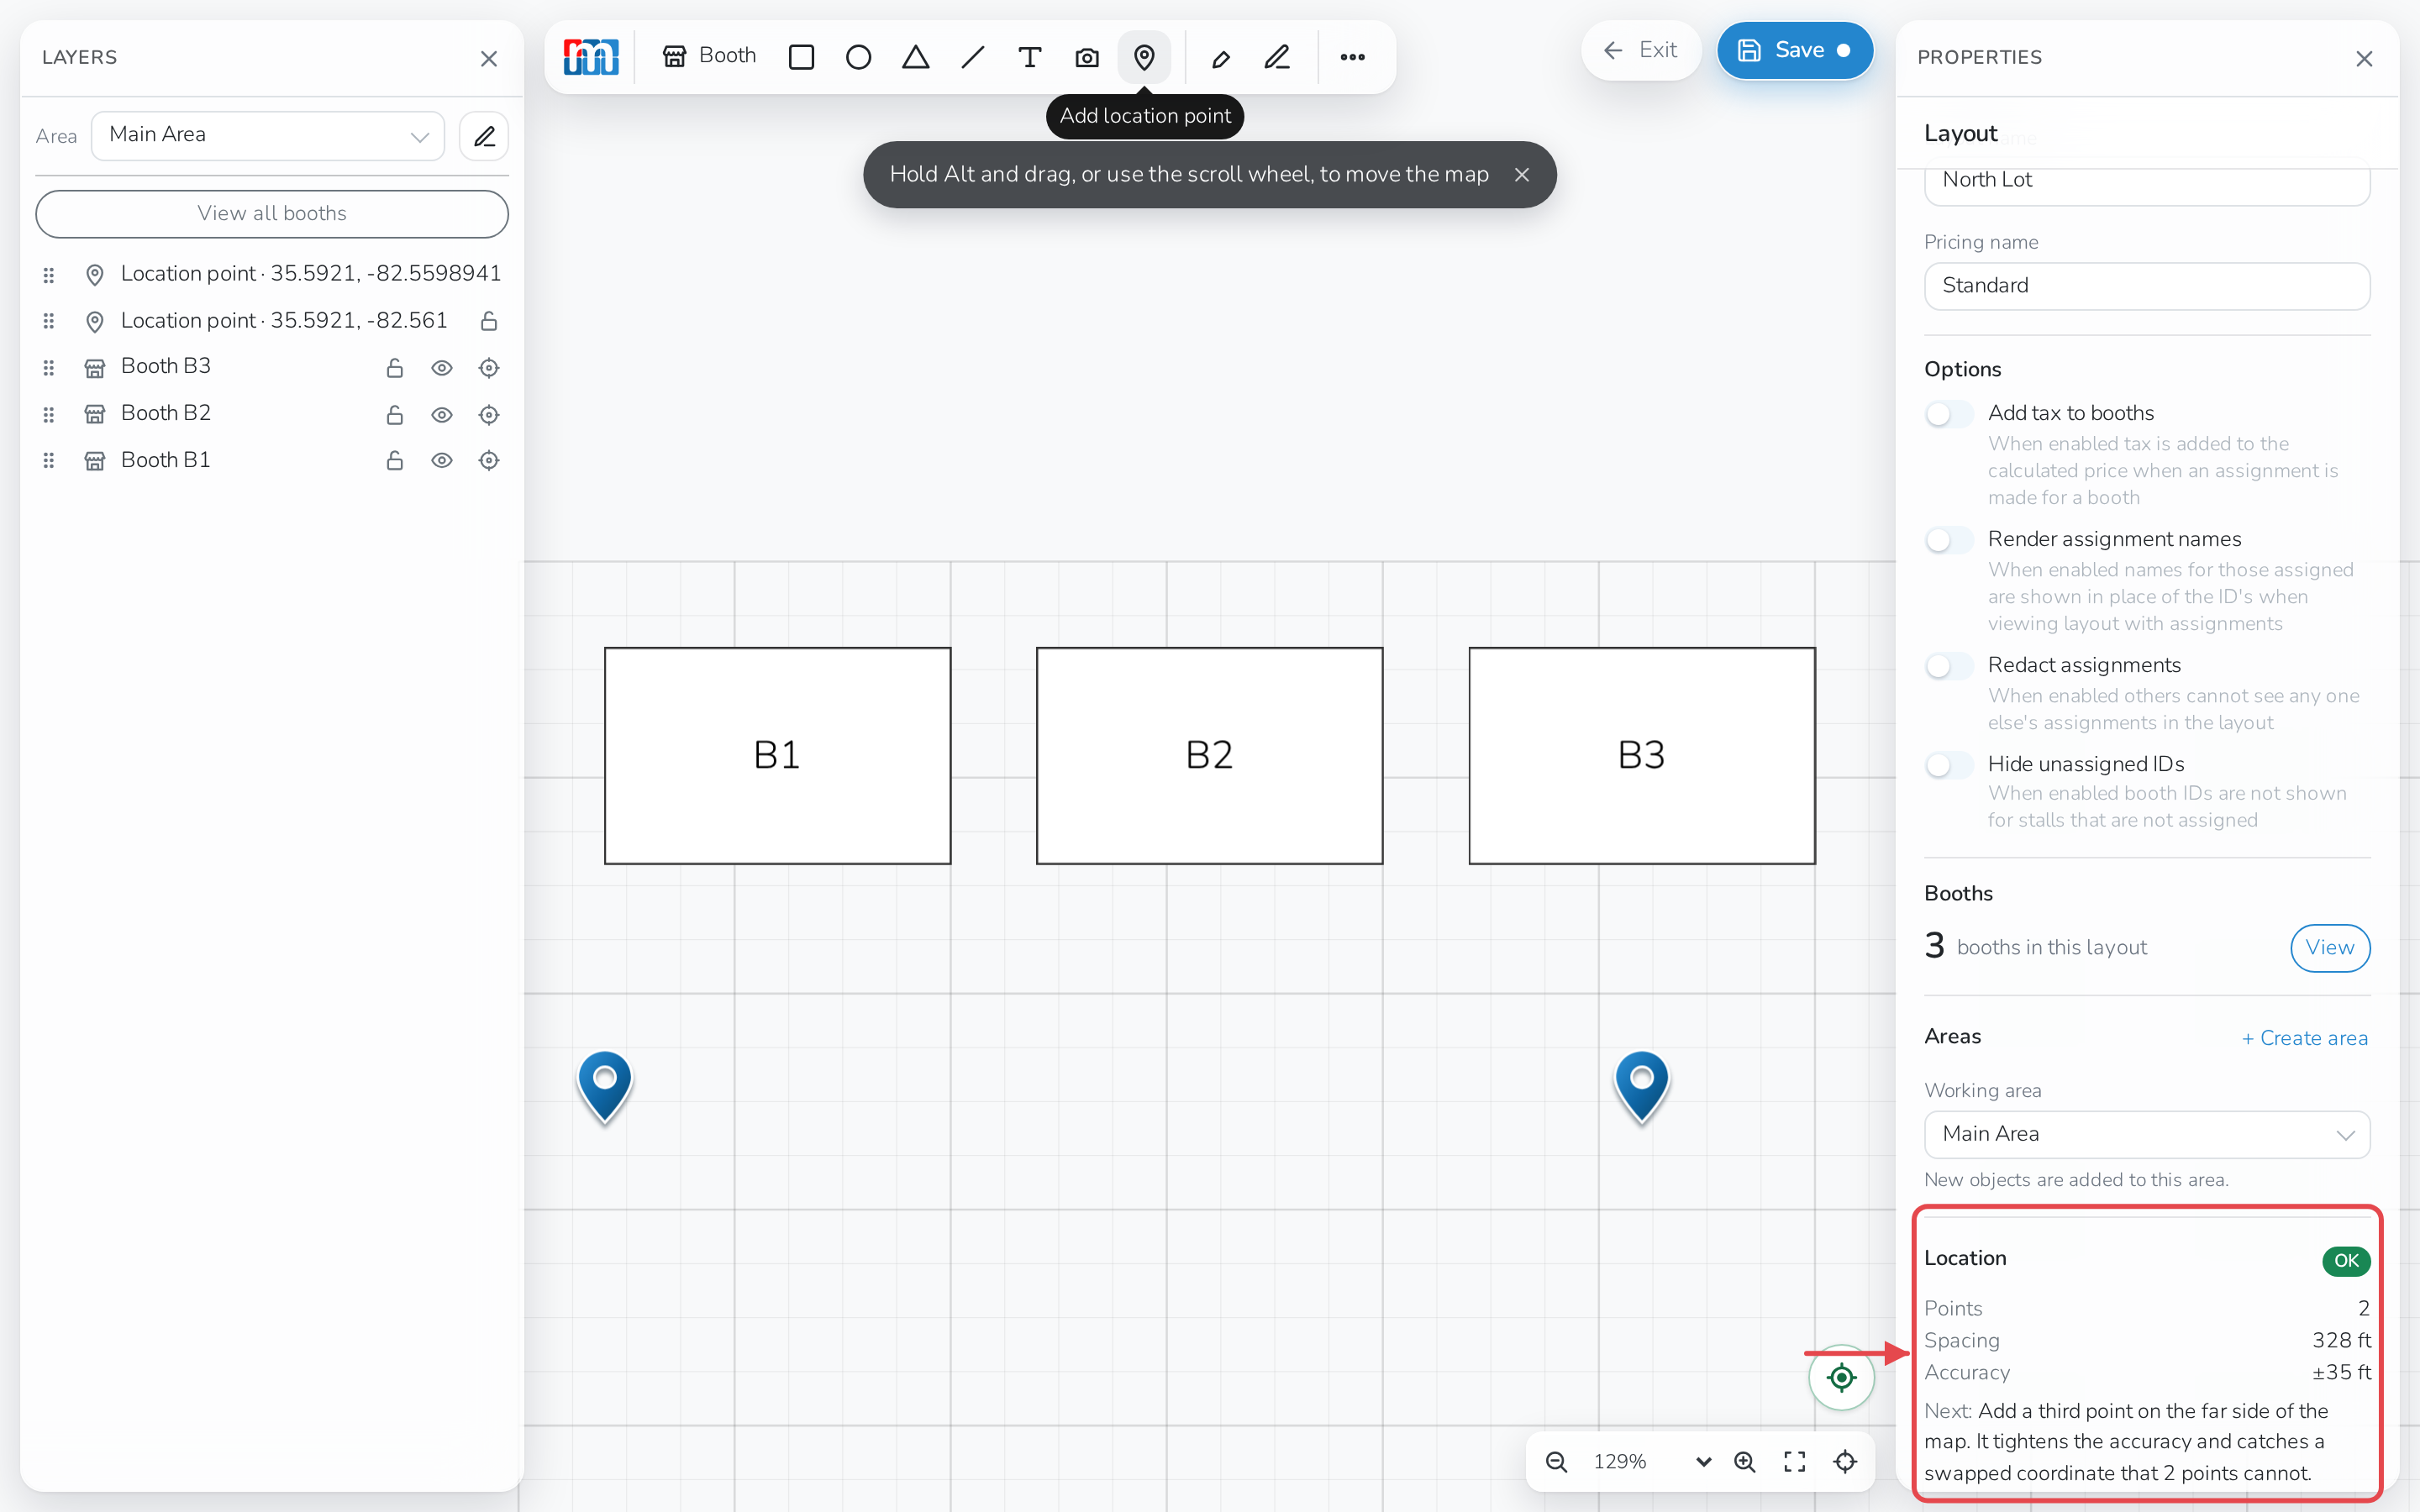The width and height of the screenshot is (2420, 1512).
Task: Dismiss the map move hint banner
Action: (1522, 175)
